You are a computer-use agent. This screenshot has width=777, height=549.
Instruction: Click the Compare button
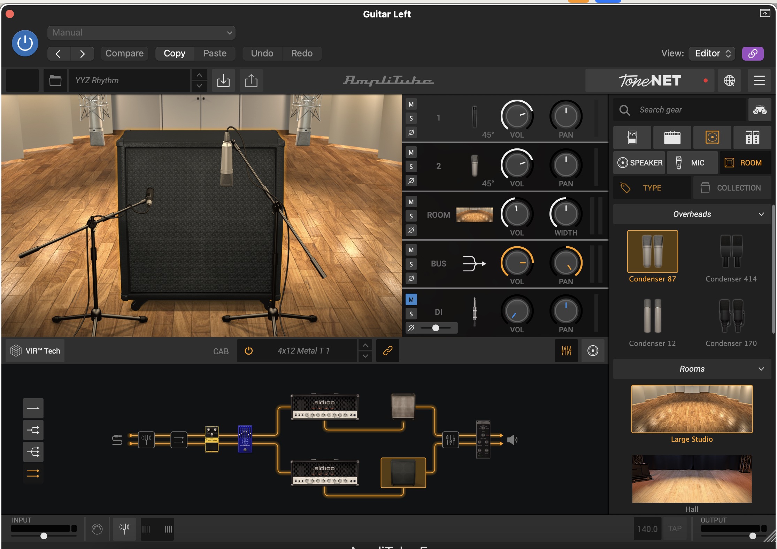pyautogui.click(x=124, y=53)
